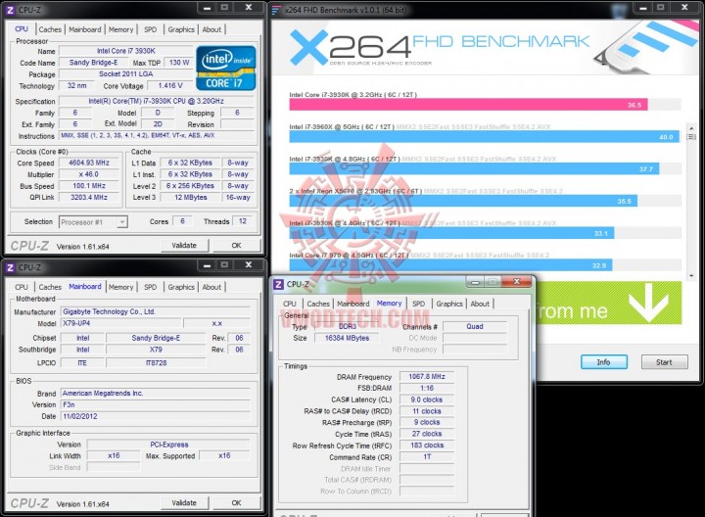
Task: Open About tab in Memory CPU-Z window
Action: tap(480, 304)
